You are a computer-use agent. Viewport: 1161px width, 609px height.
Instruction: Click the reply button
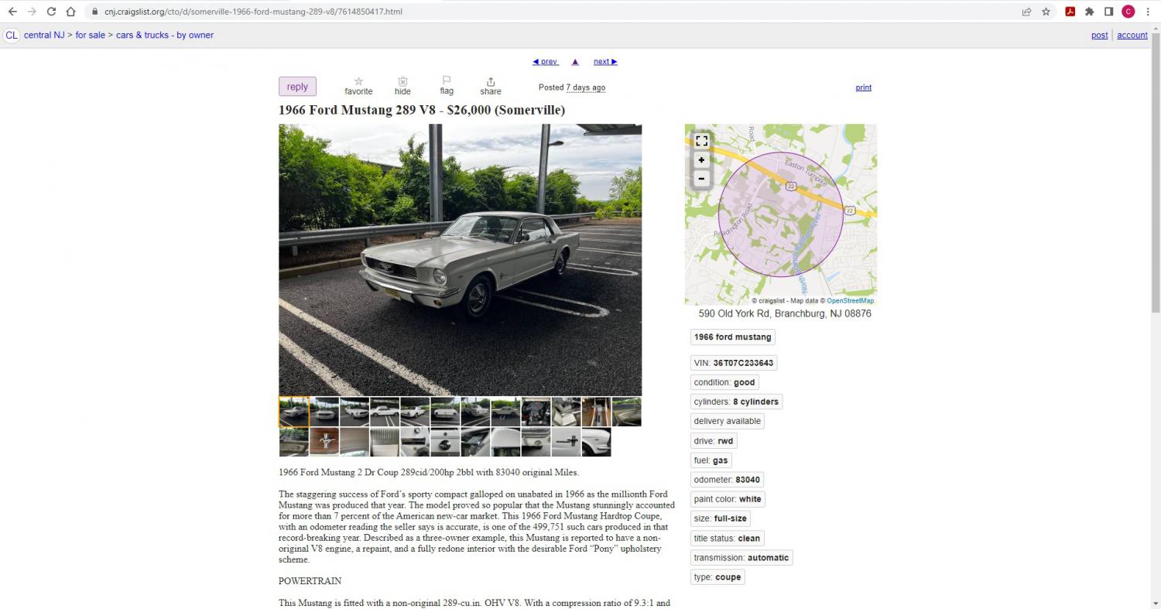[x=297, y=87]
